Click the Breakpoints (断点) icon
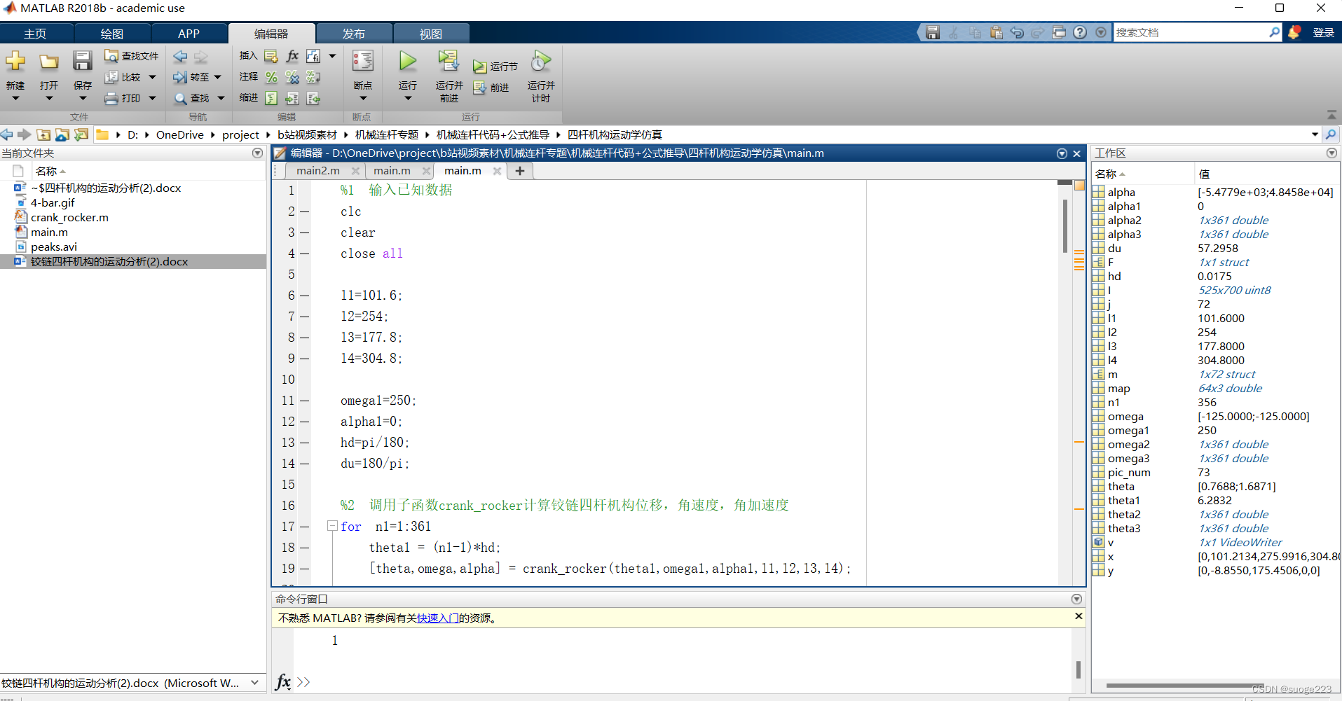 [362, 61]
